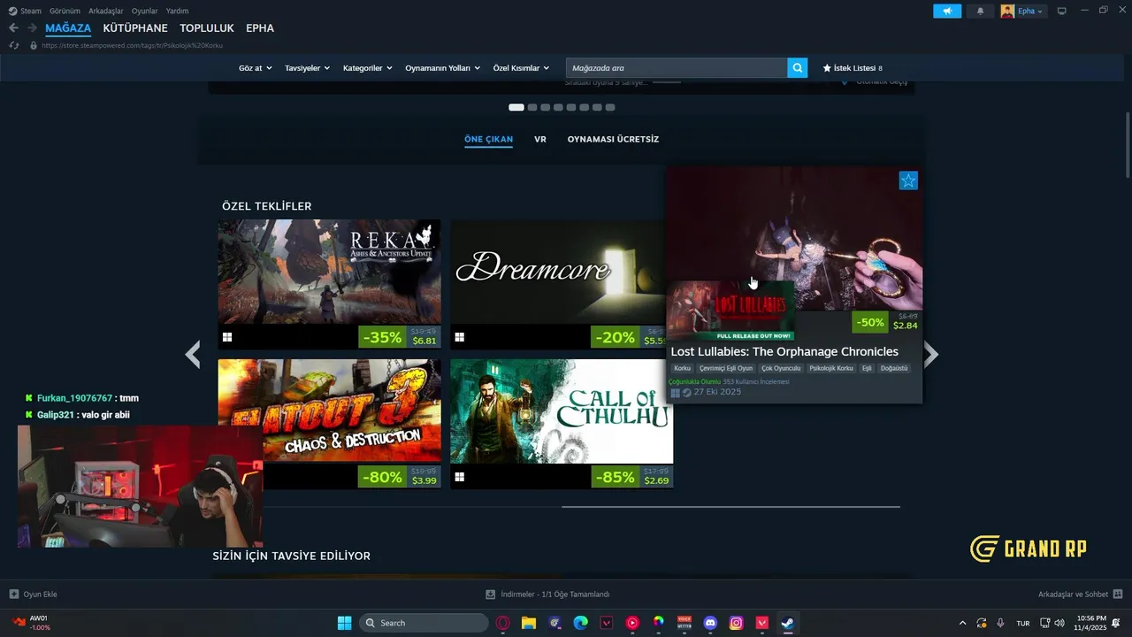The height and width of the screenshot is (637, 1132).
Task: Click the microphone icon in system tray
Action: click(x=1000, y=623)
